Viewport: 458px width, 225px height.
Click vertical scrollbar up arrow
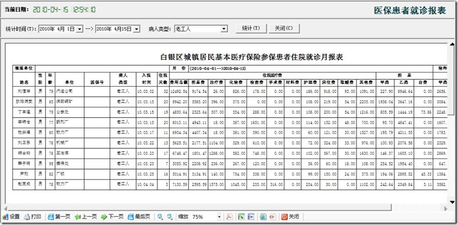(452, 44)
